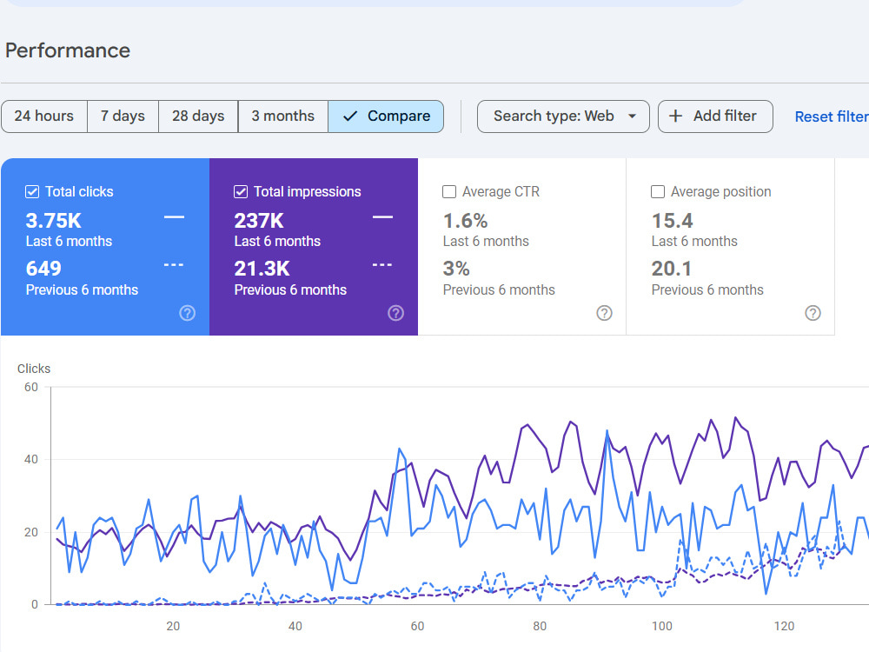Open help icon on Average position card
This screenshot has width=869, height=652.
(813, 313)
